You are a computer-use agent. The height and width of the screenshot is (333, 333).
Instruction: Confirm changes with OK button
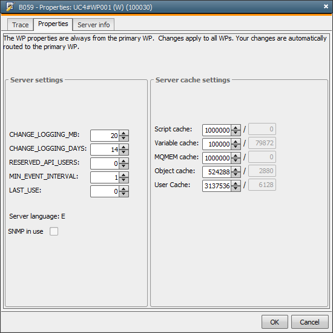pyautogui.click(x=275, y=322)
